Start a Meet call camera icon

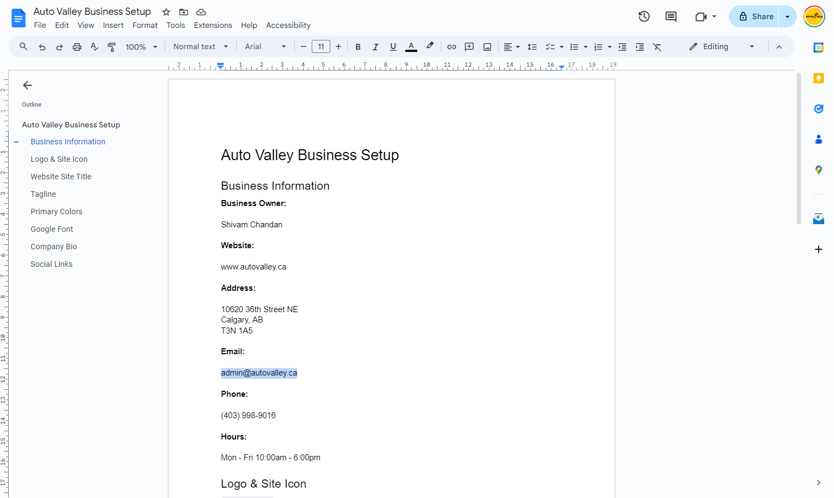click(701, 16)
